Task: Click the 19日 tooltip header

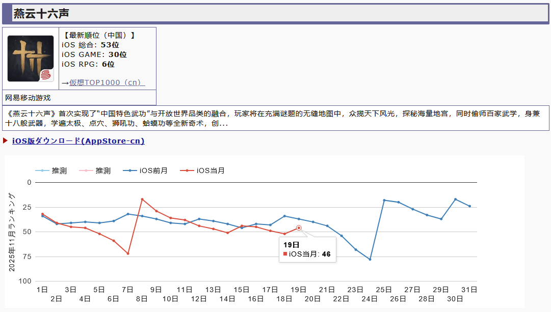Action: pyautogui.click(x=292, y=245)
